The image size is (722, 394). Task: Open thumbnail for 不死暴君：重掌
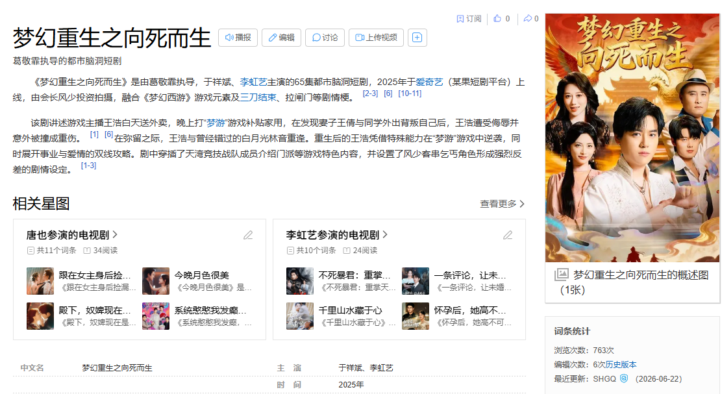coord(300,281)
